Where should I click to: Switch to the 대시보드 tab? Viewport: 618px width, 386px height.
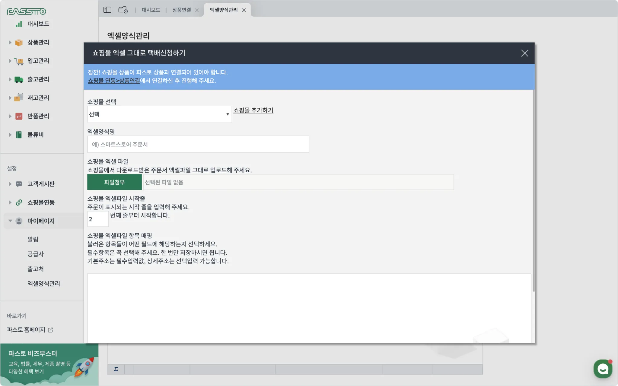pyautogui.click(x=151, y=10)
